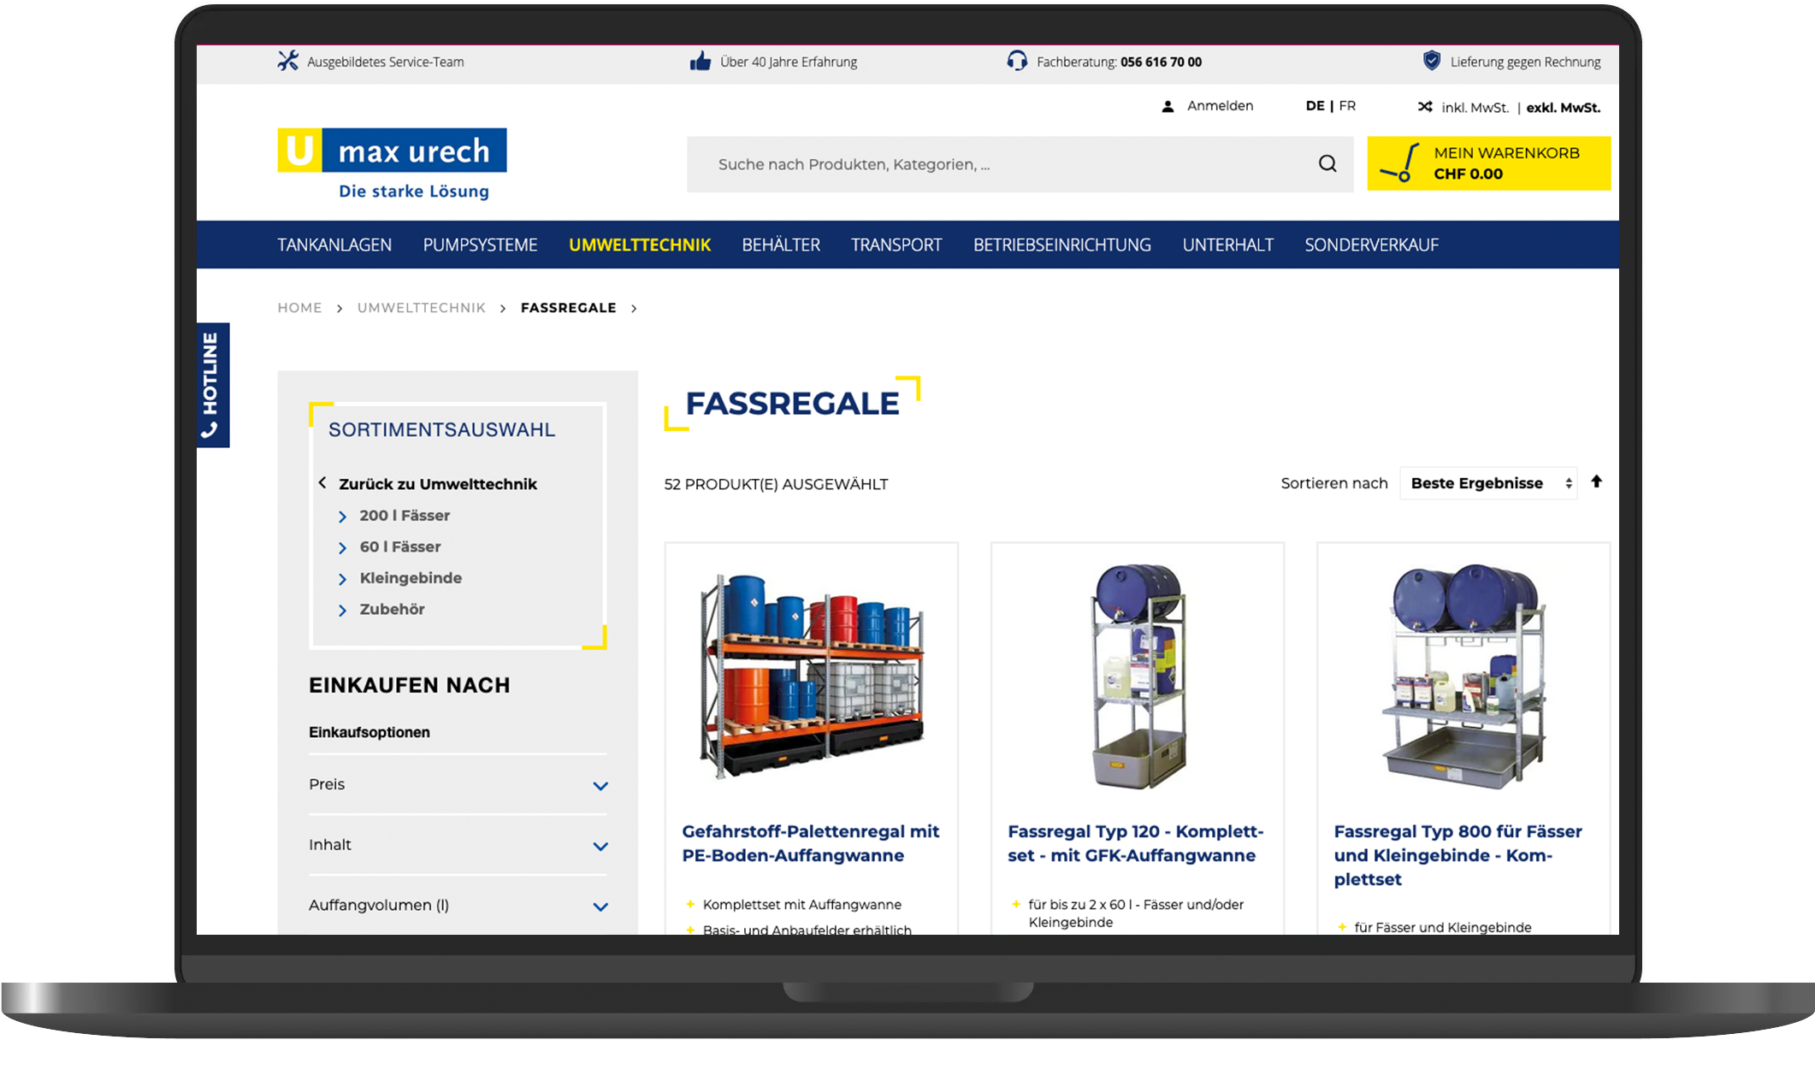The height and width of the screenshot is (1075, 1815).
Task: Select exkl. MwSt. price display
Action: click(1563, 108)
